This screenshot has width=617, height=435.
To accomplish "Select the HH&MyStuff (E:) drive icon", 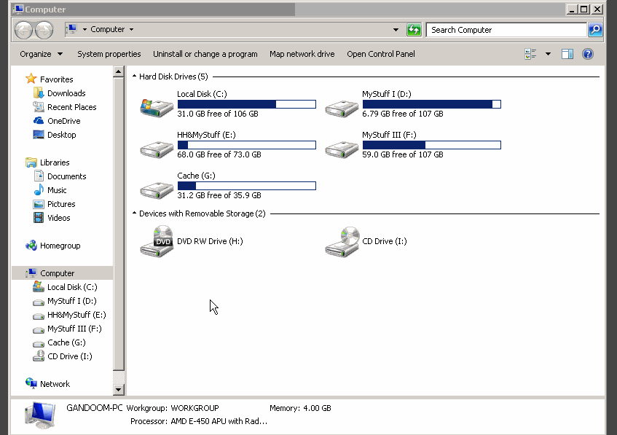I will 157,149.
